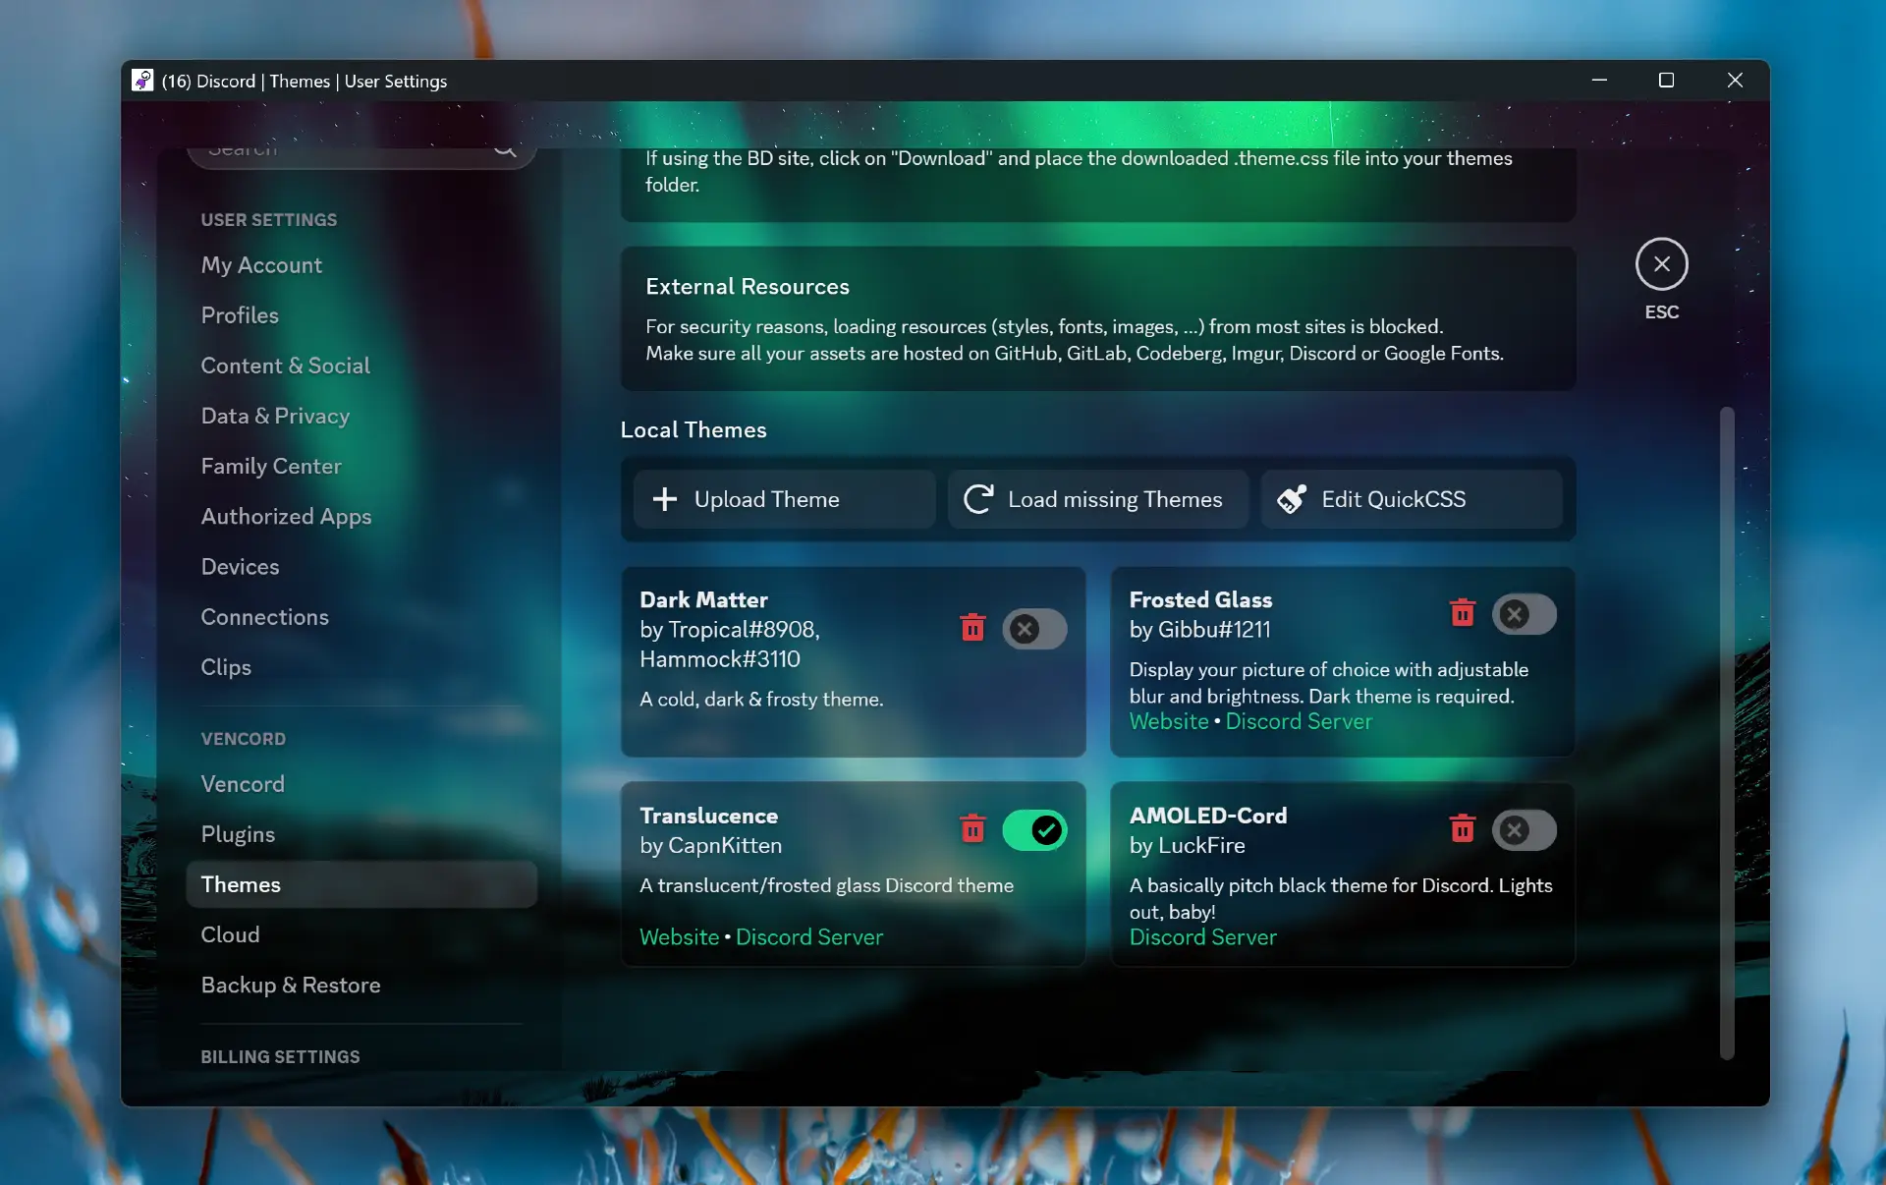Click the Discord app icon in title bar
Viewport: 1886px width, 1185px height.
[142, 81]
